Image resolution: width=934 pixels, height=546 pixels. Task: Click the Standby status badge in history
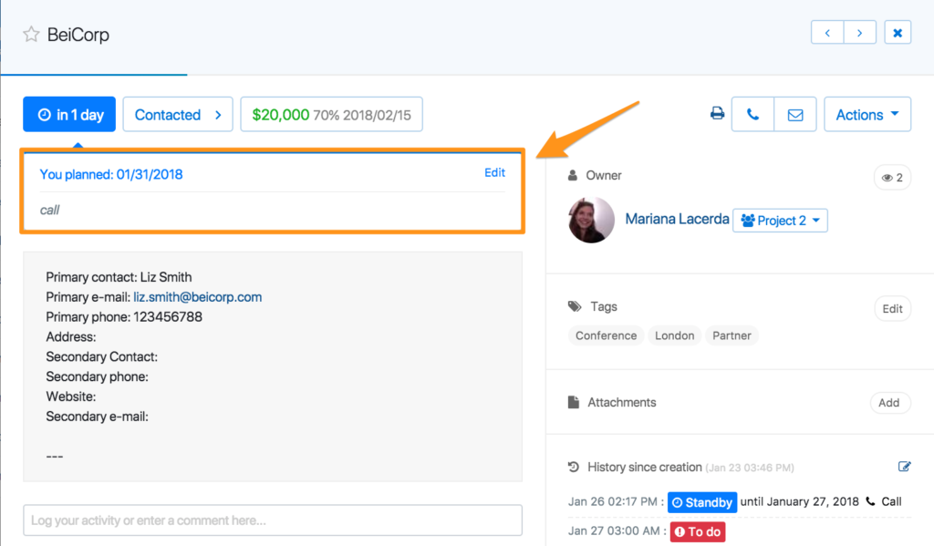702,501
